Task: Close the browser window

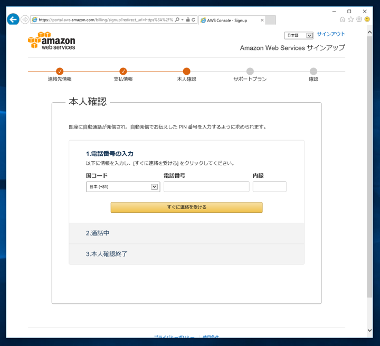Action: (x=365, y=12)
